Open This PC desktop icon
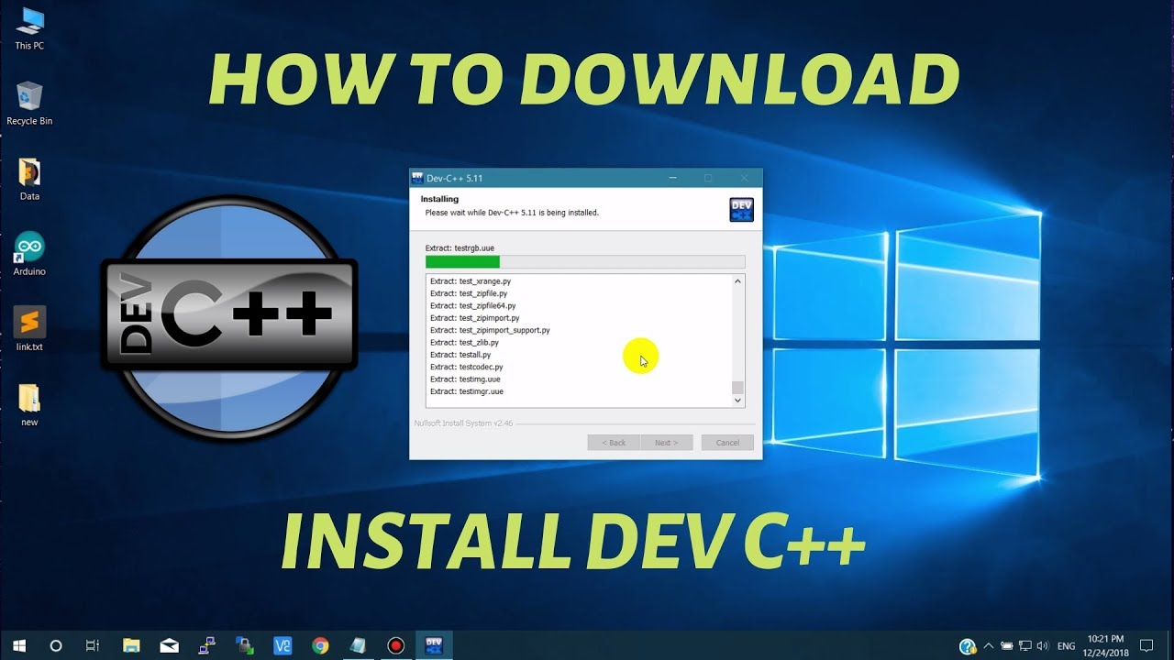The image size is (1174, 660). click(x=29, y=27)
